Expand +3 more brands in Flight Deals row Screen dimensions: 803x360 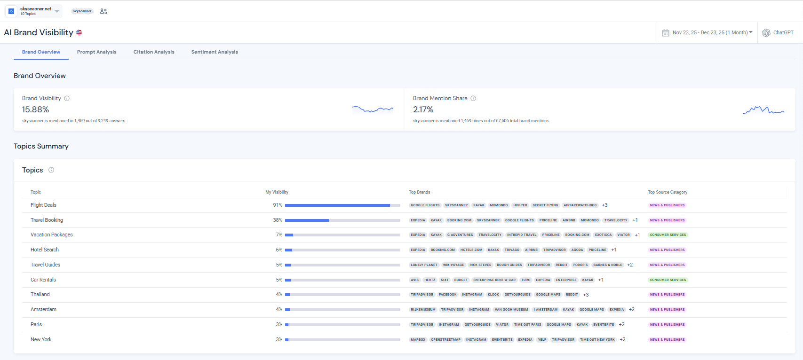(x=604, y=205)
